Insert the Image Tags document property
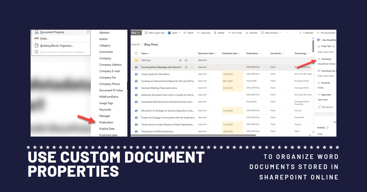 pos(106,103)
